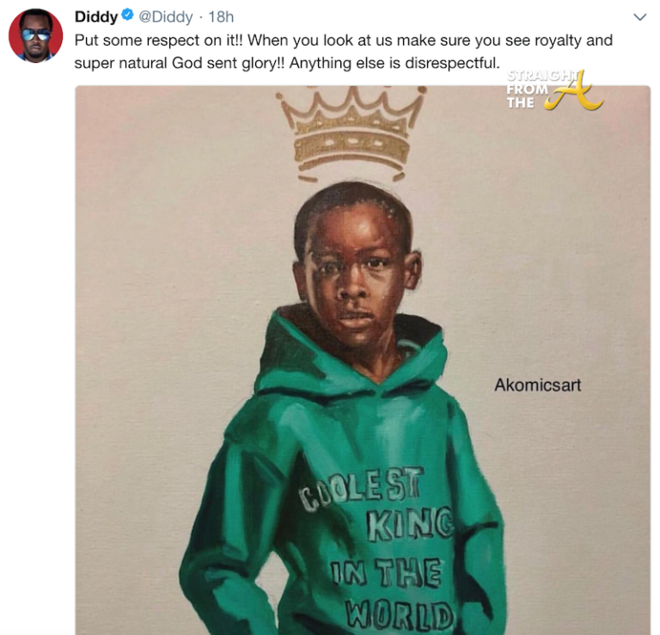Click the 'WORLD' lettering on the hoodie
Screen dimensions: 660x635
click(x=399, y=613)
